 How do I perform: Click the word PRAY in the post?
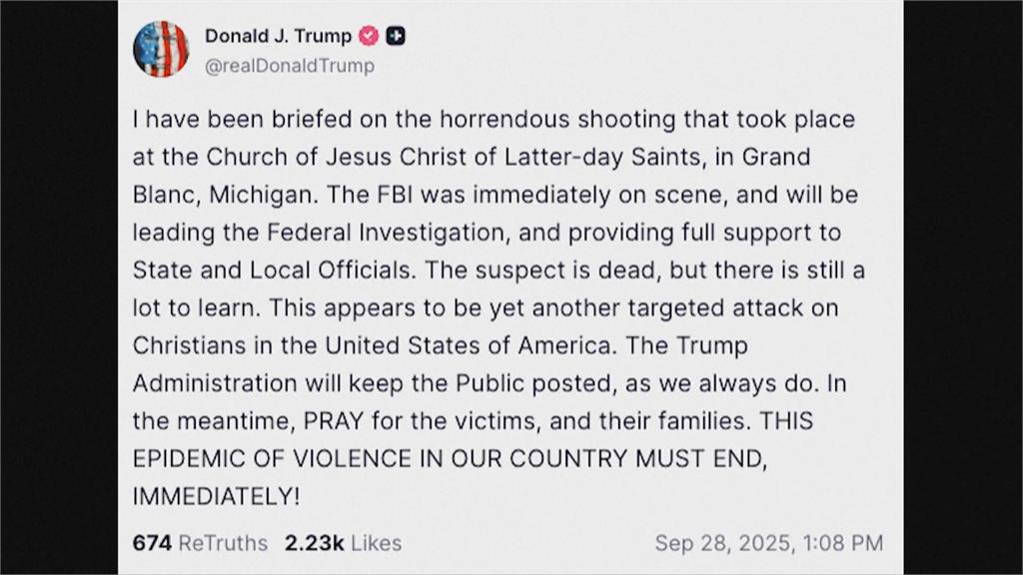tap(334, 421)
